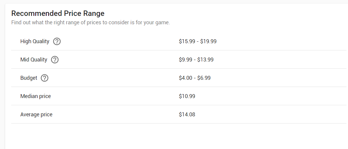
Task: Click the $4.00 lowest budget price
Action: [186, 78]
